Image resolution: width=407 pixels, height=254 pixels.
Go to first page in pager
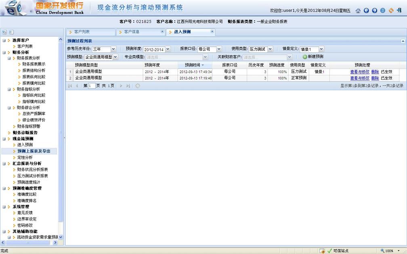click(70, 86)
